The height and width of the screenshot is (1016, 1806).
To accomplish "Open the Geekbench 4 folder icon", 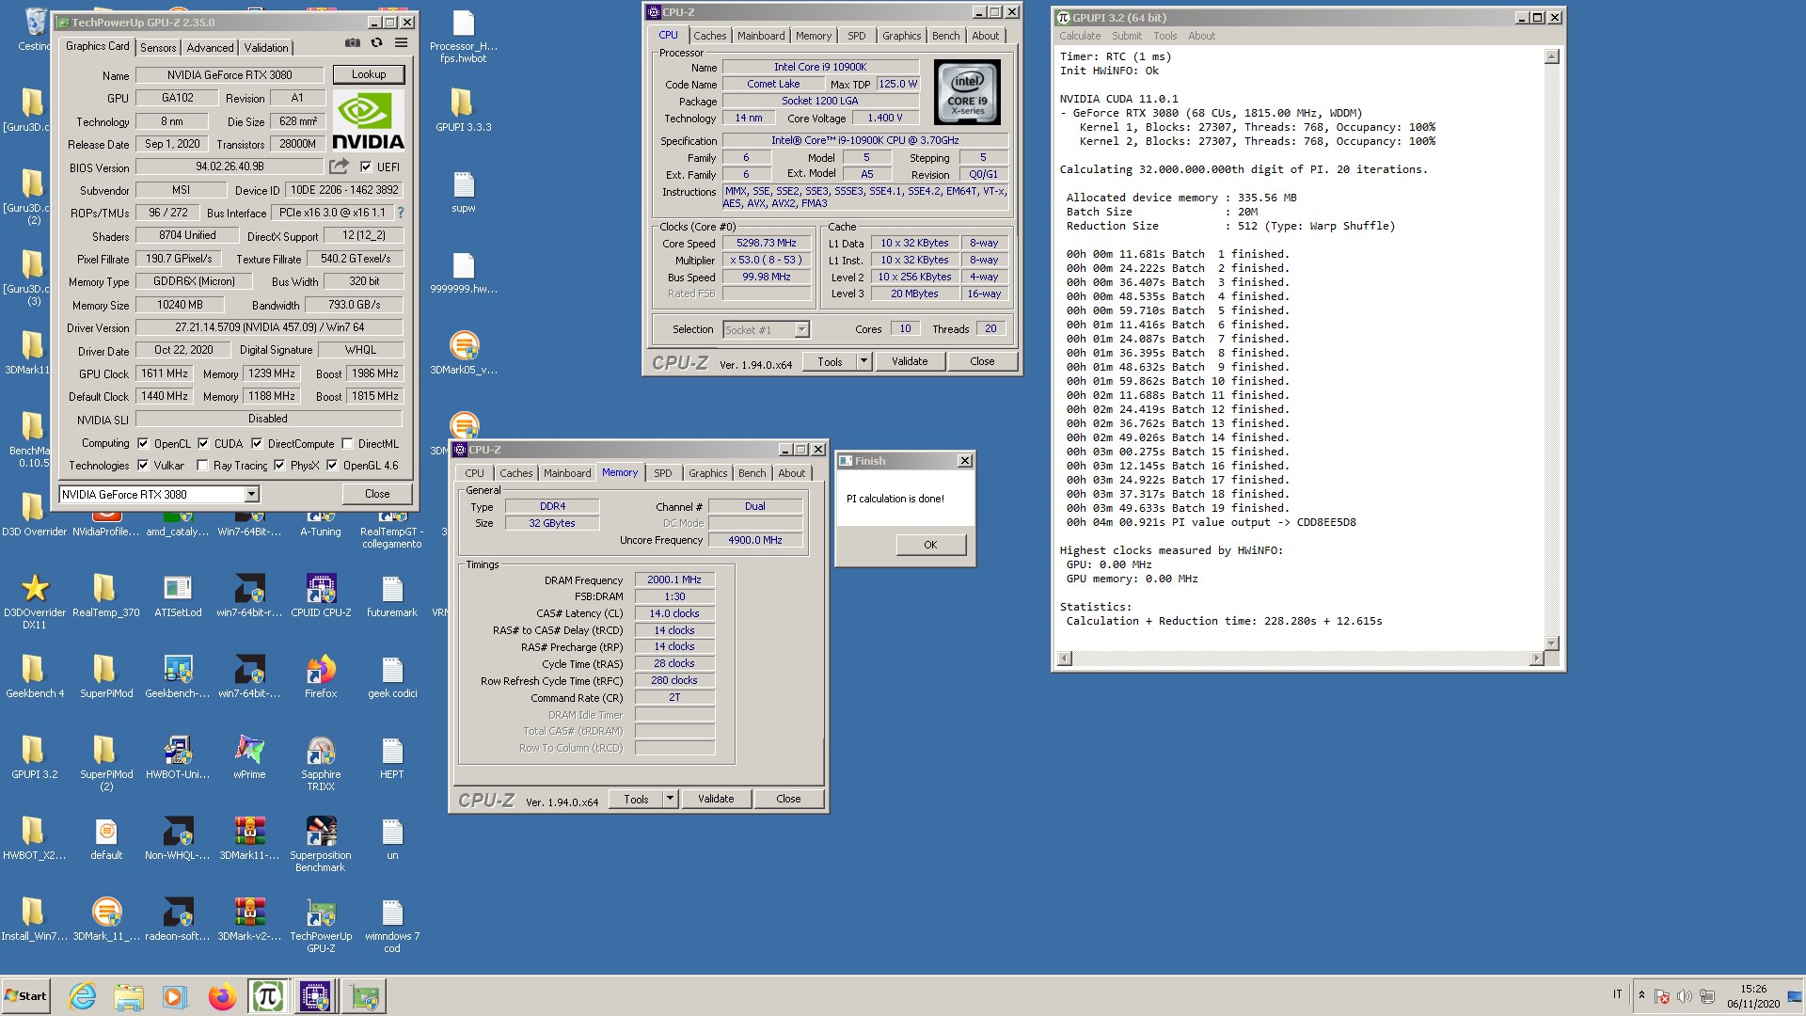I will point(35,676).
